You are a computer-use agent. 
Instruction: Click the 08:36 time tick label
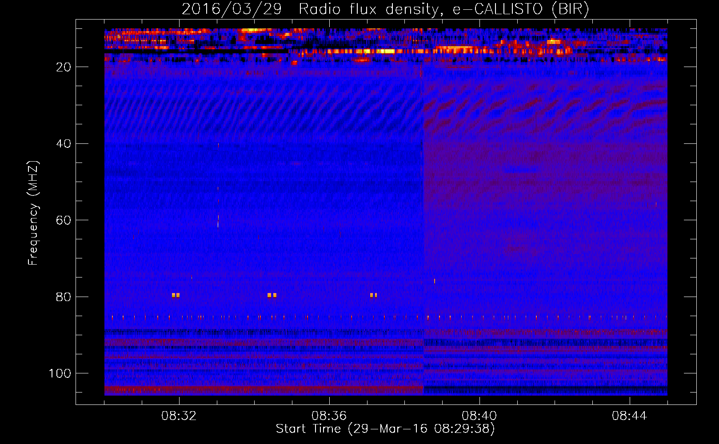click(x=329, y=416)
